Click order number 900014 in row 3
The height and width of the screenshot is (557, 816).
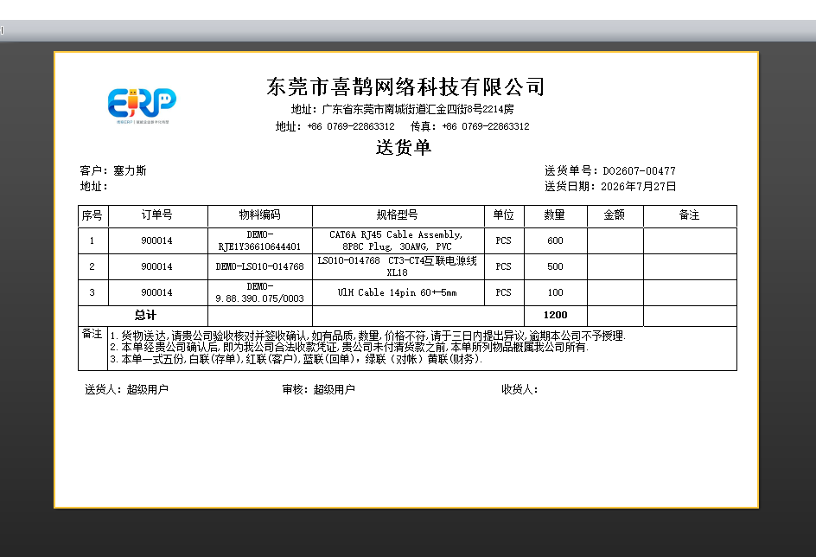coord(156,292)
